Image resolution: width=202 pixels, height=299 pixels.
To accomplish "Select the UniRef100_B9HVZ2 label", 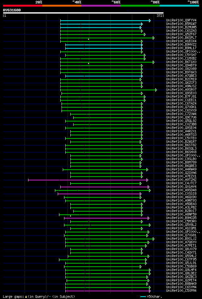I will pyautogui.click(x=181, y=44).
